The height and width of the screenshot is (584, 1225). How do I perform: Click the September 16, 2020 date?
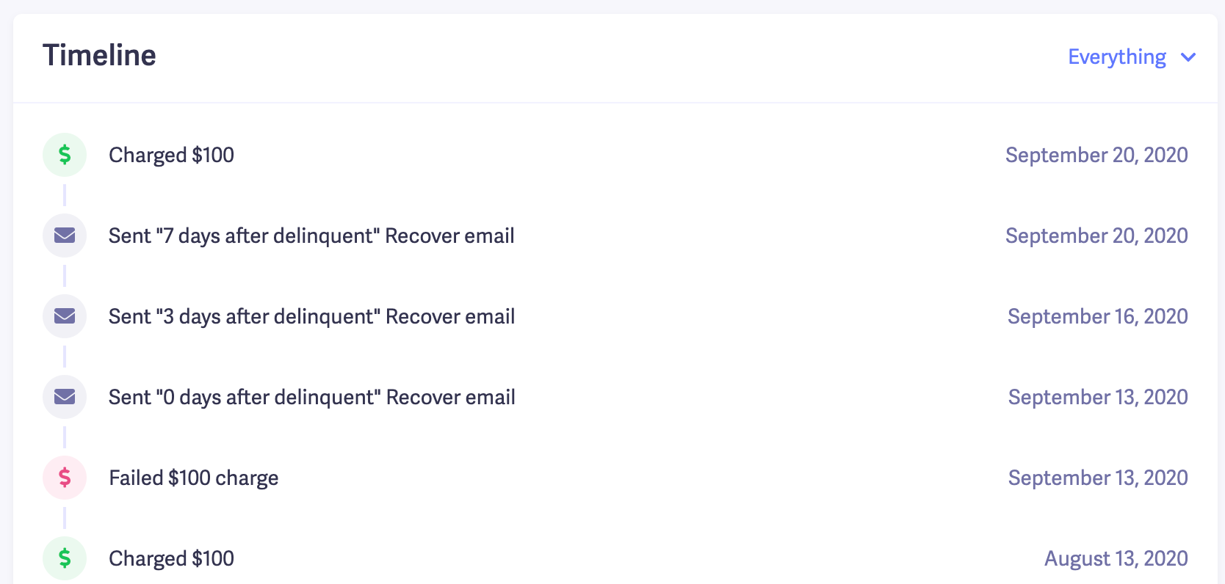click(x=1097, y=316)
